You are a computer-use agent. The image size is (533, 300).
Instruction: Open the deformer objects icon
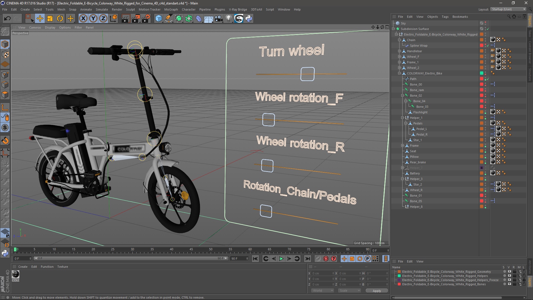point(199,19)
